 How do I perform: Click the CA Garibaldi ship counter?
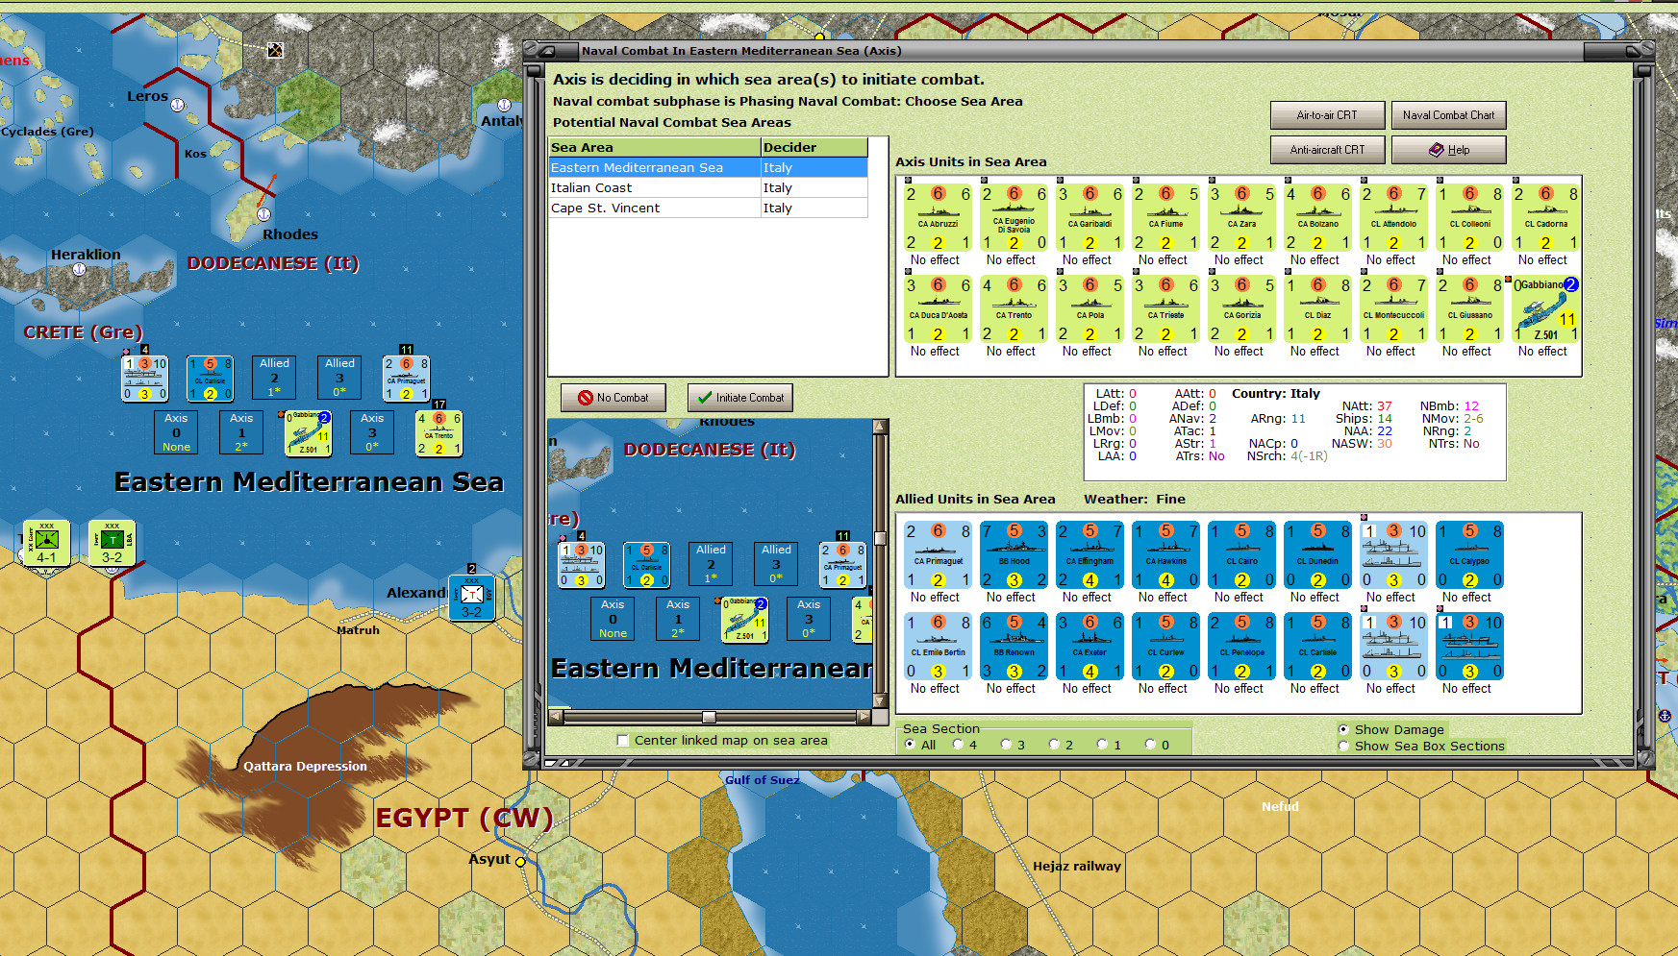pyautogui.click(x=1089, y=218)
